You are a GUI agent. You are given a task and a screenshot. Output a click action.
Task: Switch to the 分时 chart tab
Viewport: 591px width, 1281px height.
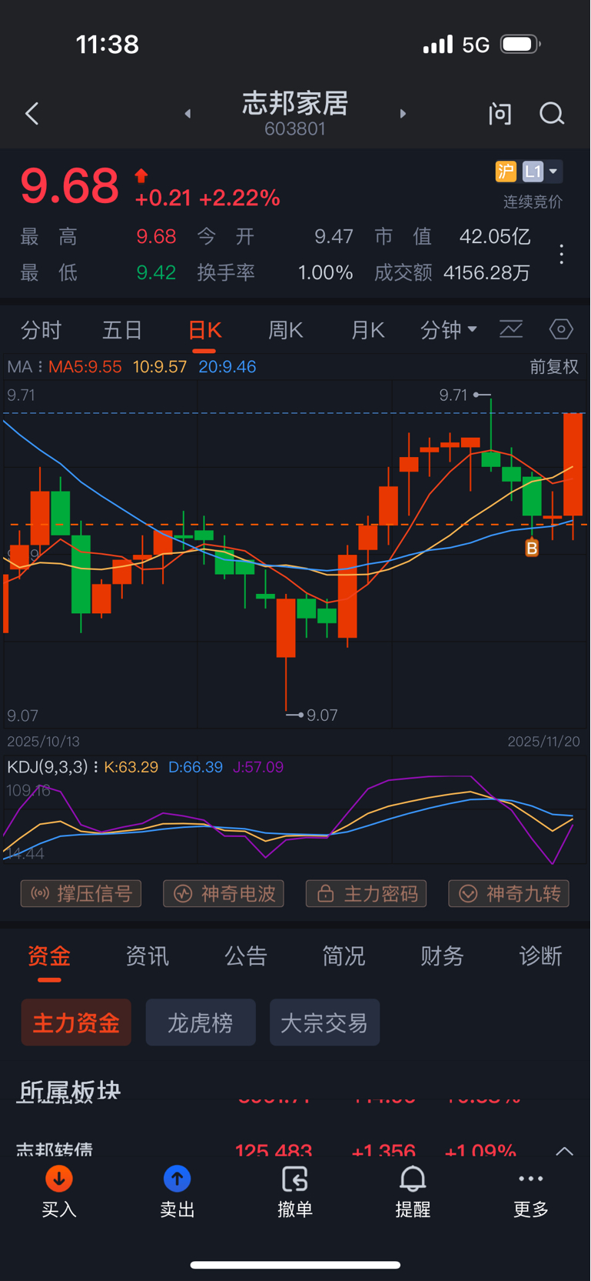(41, 330)
